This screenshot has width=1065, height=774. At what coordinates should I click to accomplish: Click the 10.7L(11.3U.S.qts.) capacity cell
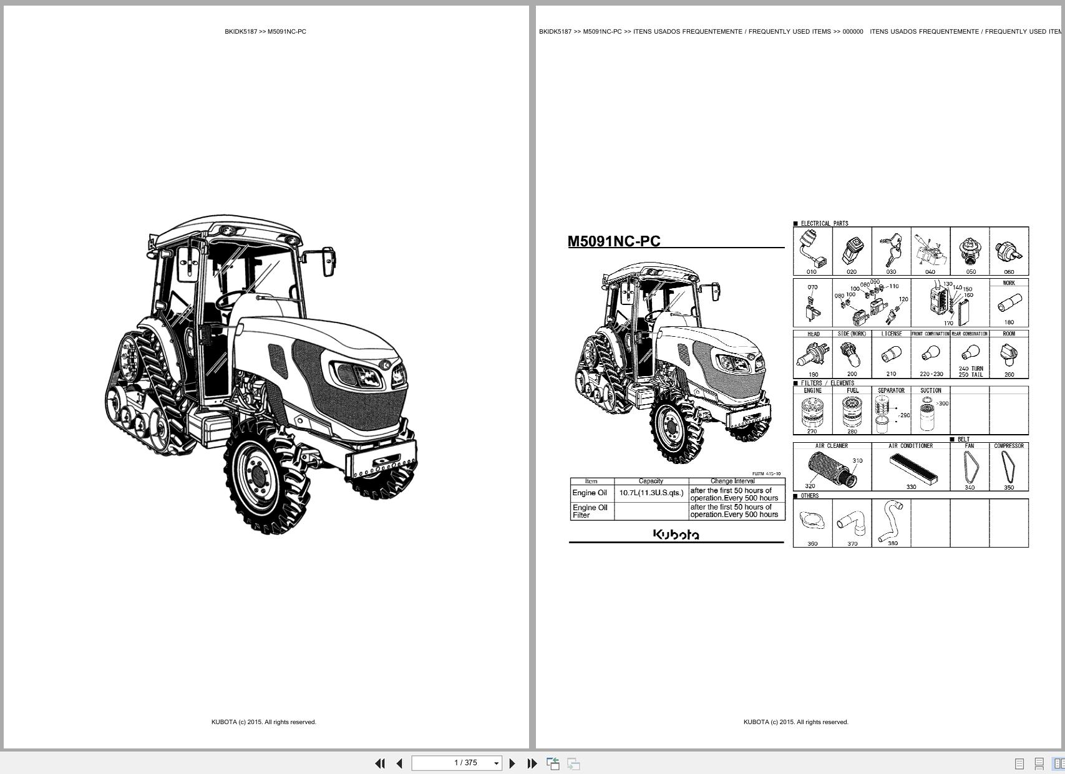pos(651,493)
